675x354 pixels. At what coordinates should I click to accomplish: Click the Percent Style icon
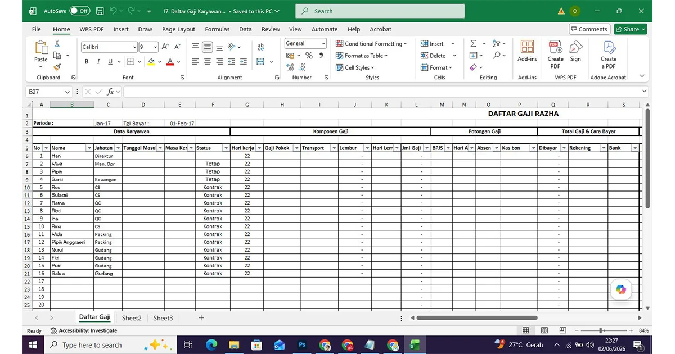309,56
